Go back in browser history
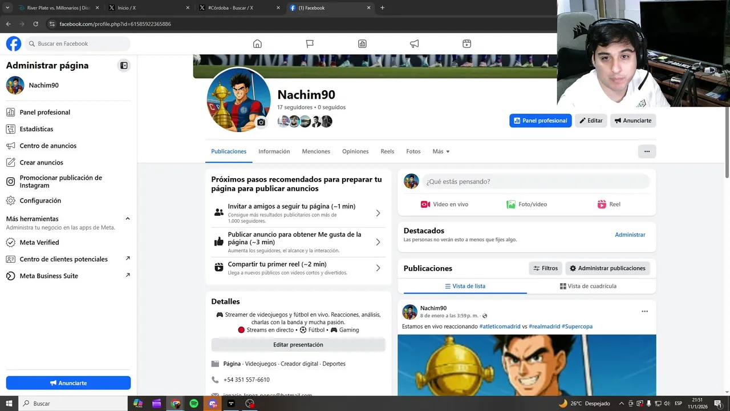Screen dimensions: 730x411 coord(8,24)
